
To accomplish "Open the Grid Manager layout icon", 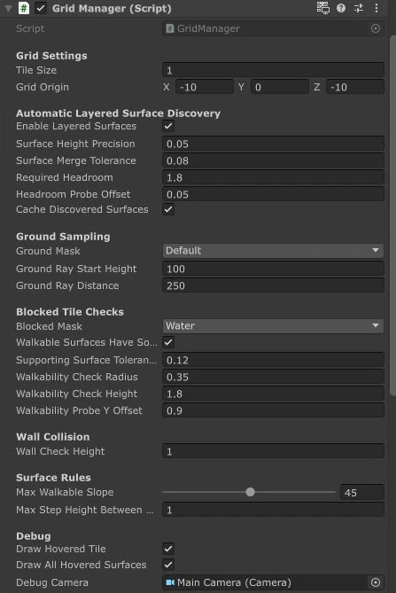I will pyautogui.click(x=322, y=8).
